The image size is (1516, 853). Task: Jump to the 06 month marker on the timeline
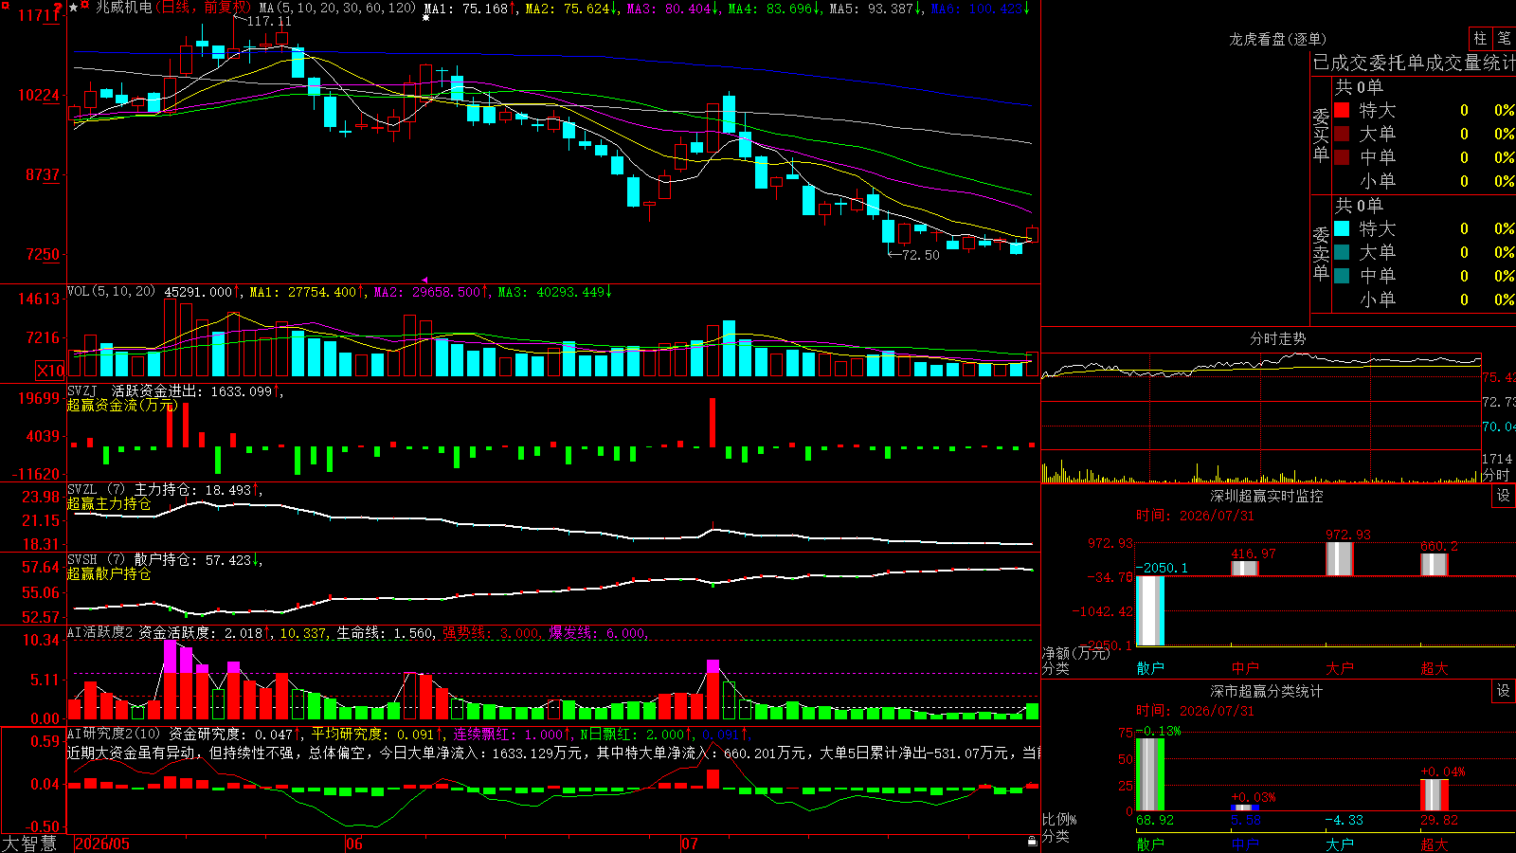354,844
